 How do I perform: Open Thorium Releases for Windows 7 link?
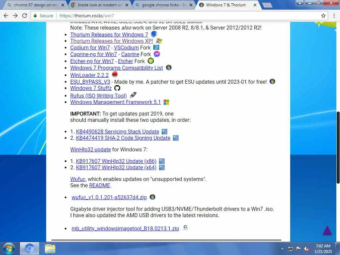point(109,35)
